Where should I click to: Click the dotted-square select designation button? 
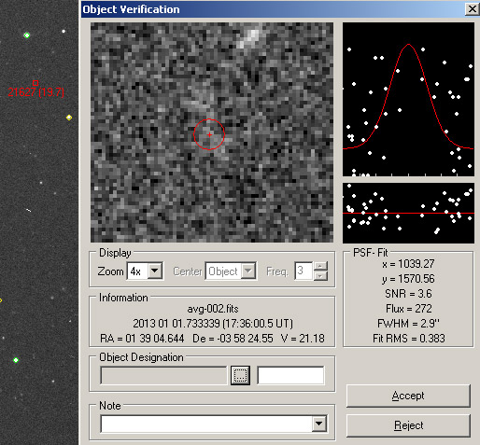[240, 375]
